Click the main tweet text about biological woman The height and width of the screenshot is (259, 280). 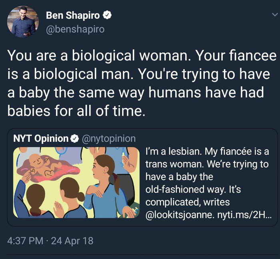click(x=142, y=83)
